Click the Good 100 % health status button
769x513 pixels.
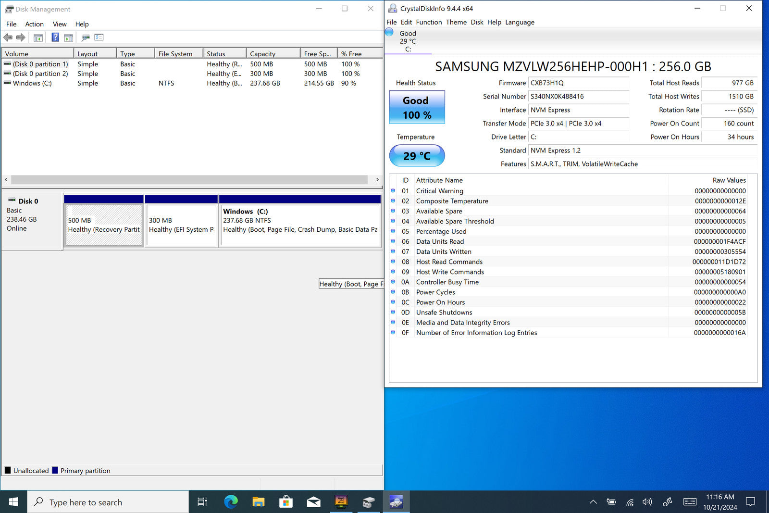pos(417,107)
